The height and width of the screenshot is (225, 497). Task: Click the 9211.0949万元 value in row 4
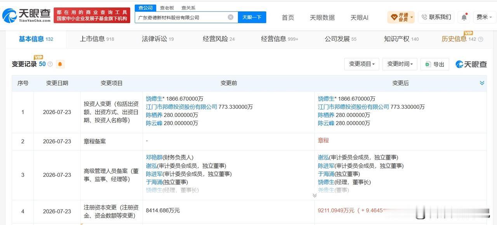336,210
